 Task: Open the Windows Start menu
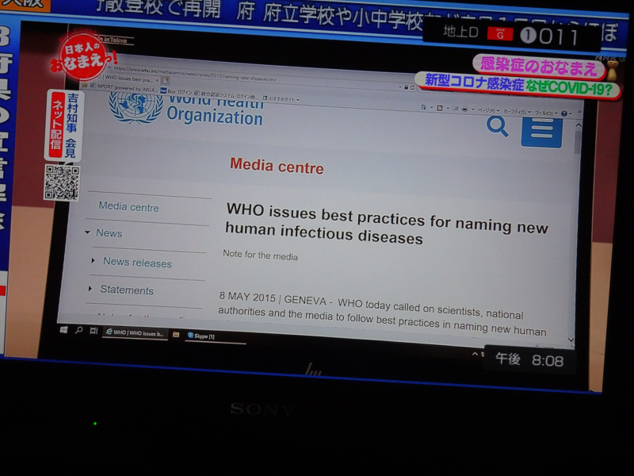click(63, 330)
